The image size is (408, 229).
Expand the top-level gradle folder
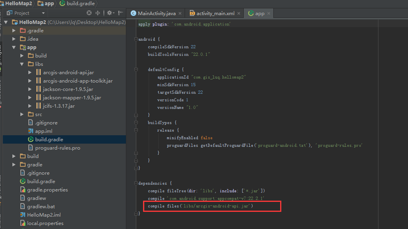[14, 165]
